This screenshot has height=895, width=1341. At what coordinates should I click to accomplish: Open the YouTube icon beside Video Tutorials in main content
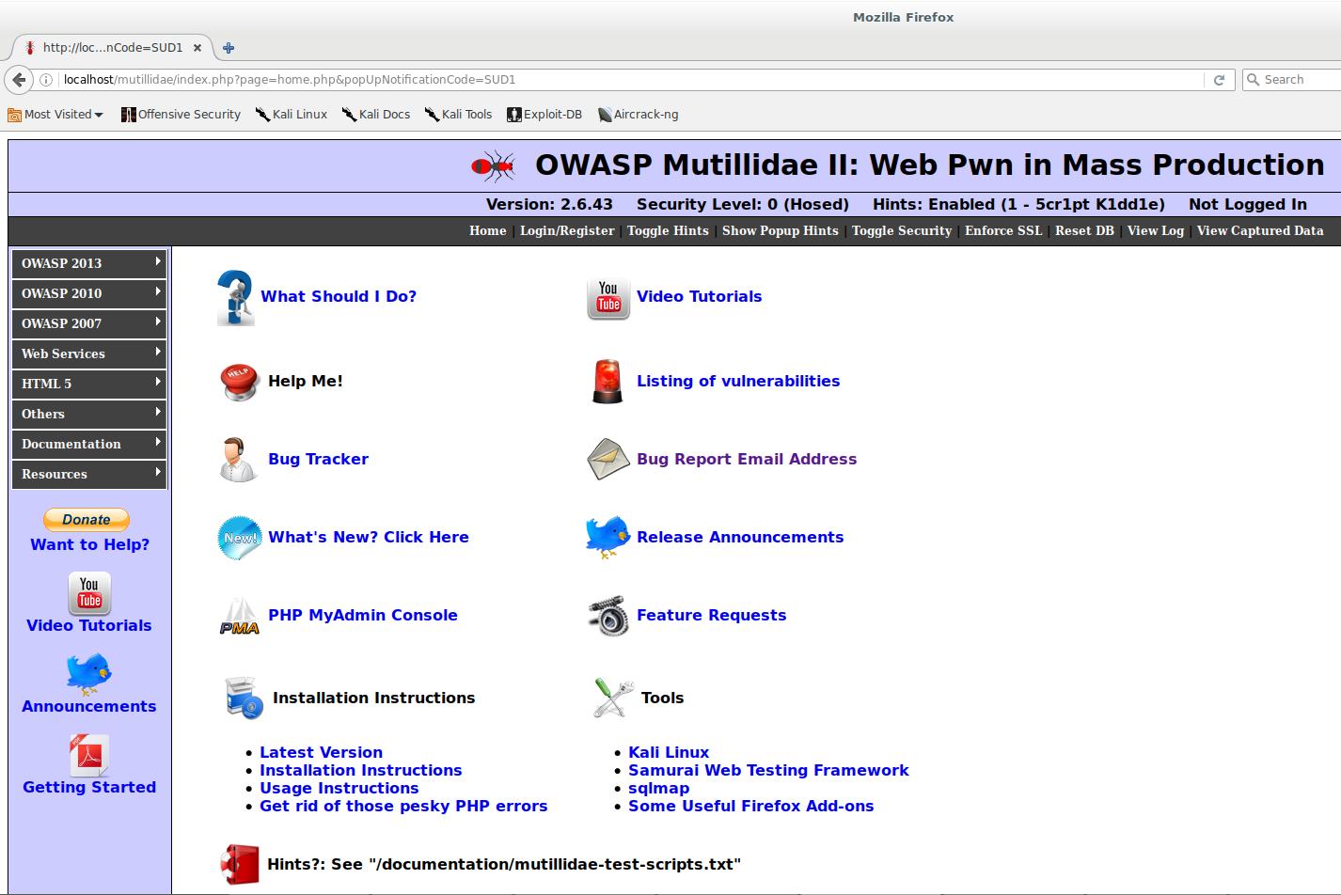click(x=607, y=299)
